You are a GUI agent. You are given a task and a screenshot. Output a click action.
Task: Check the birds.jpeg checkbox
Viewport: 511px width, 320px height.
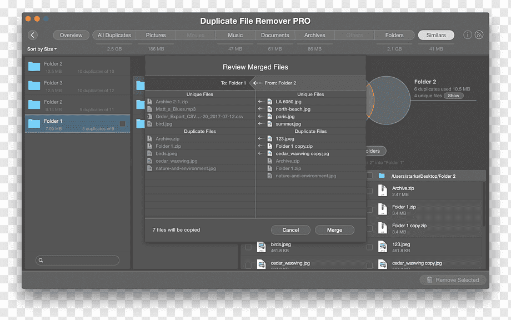click(x=248, y=247)
